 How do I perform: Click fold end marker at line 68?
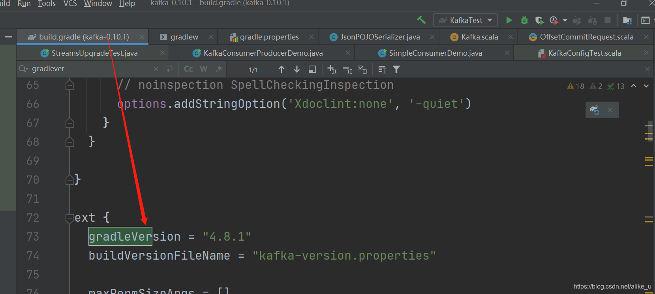69,142
